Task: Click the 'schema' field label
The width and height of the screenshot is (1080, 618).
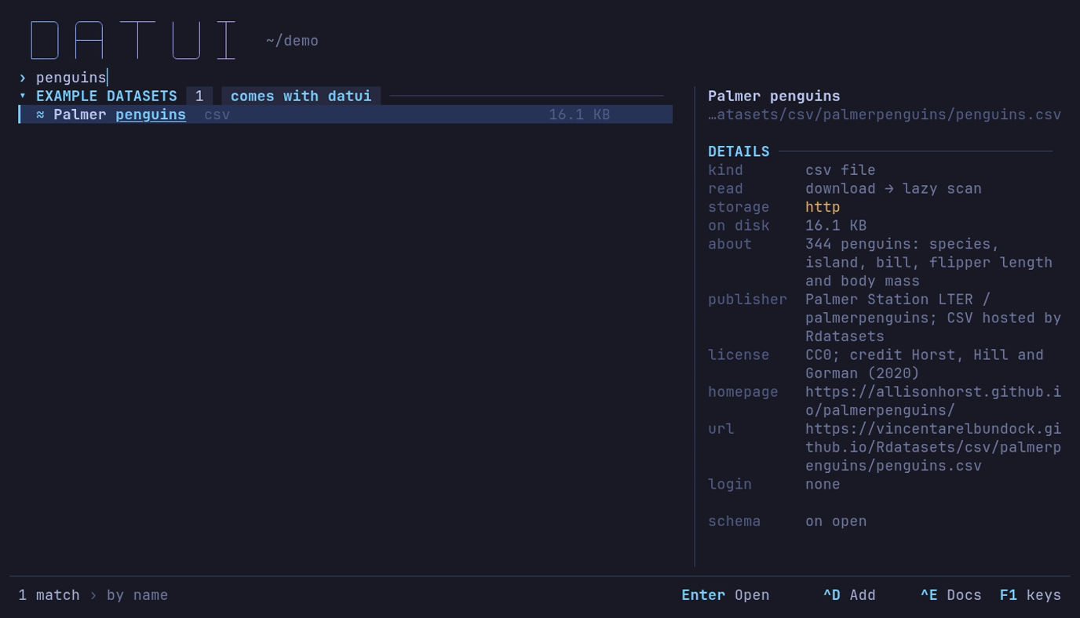Action: point(734,522)
